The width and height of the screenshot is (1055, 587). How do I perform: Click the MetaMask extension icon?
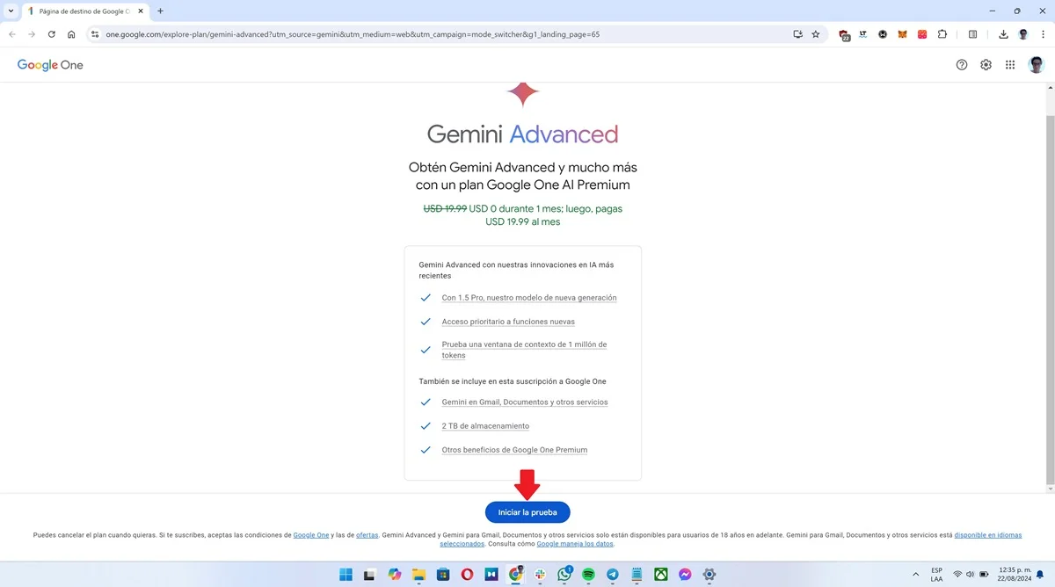click(902, 34)
